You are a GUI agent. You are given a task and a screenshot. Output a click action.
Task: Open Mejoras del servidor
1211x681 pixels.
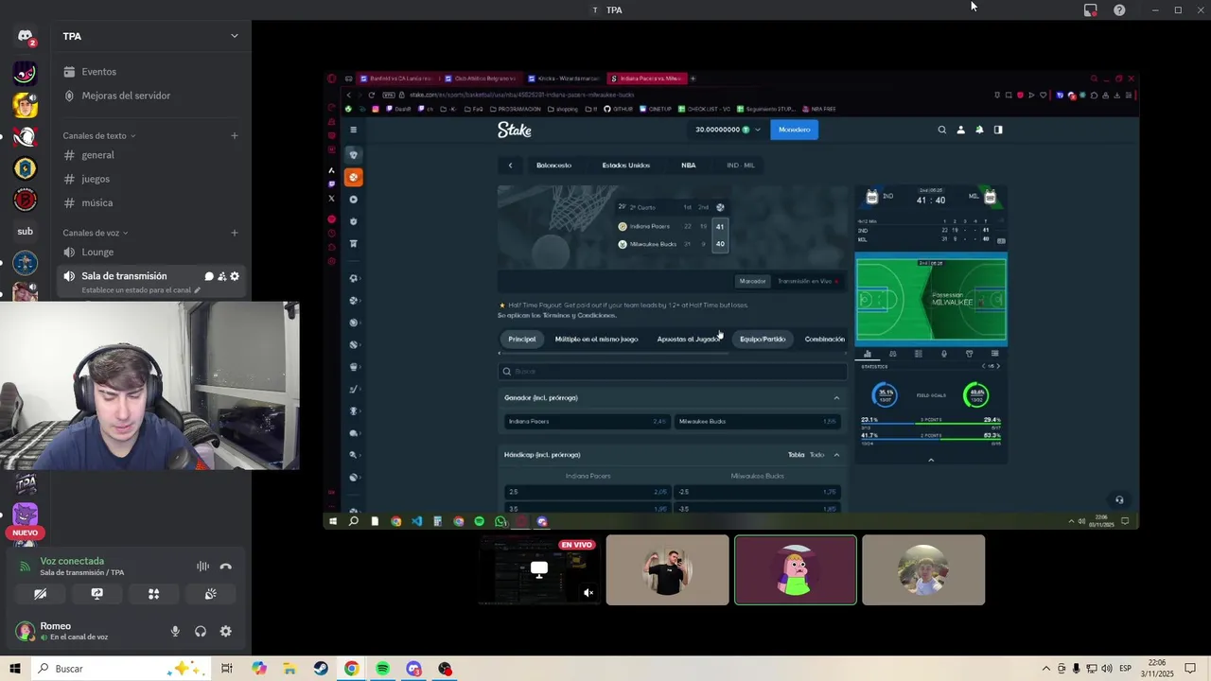(x=126, y=96)
